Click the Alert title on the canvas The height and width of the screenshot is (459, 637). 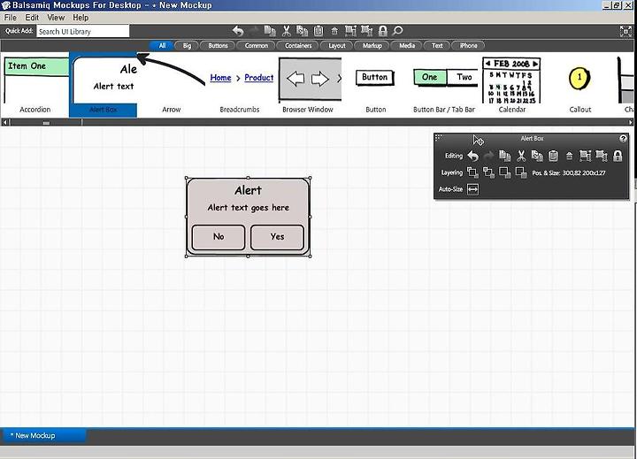coord(249,190)
